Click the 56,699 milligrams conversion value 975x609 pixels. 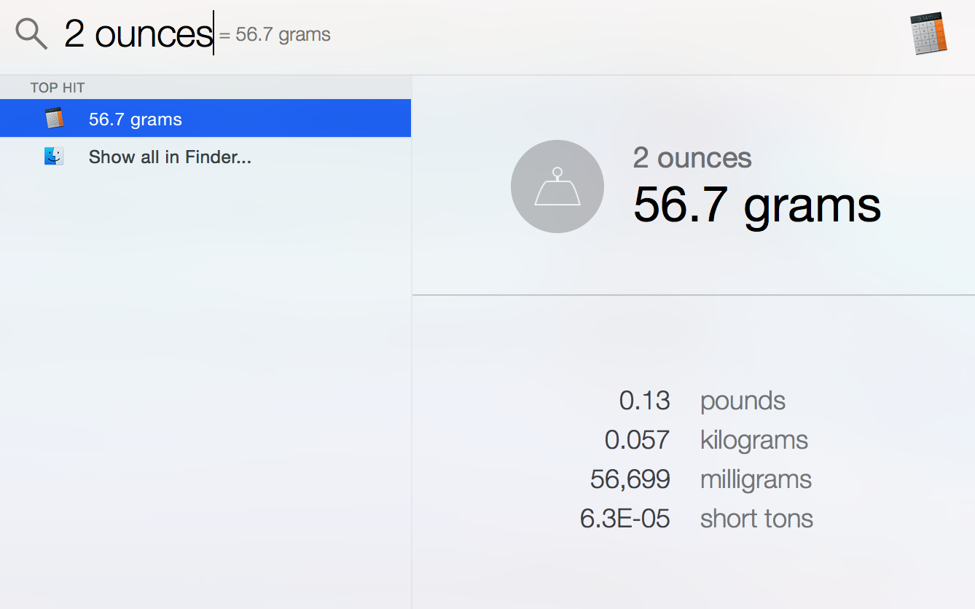click(630, 479)
